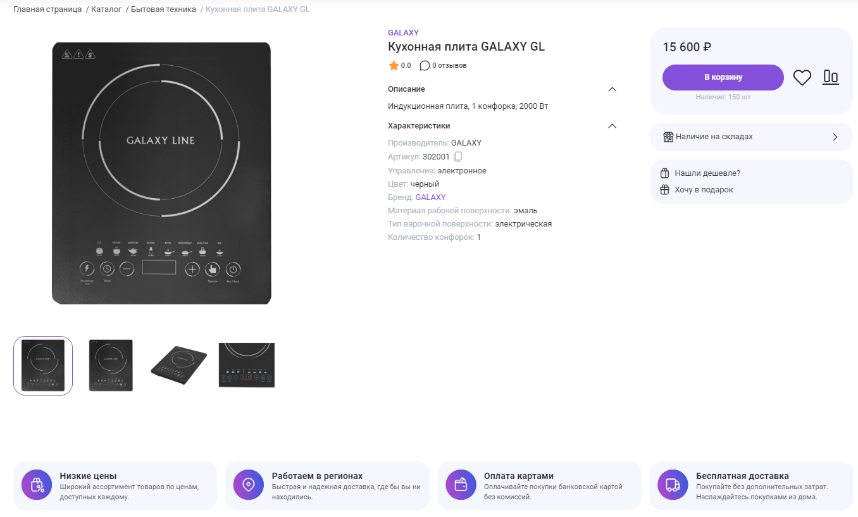Click the Наличие: 150 шт text
The width and height of the screenshot is (858, 517).
coord(723,97)
